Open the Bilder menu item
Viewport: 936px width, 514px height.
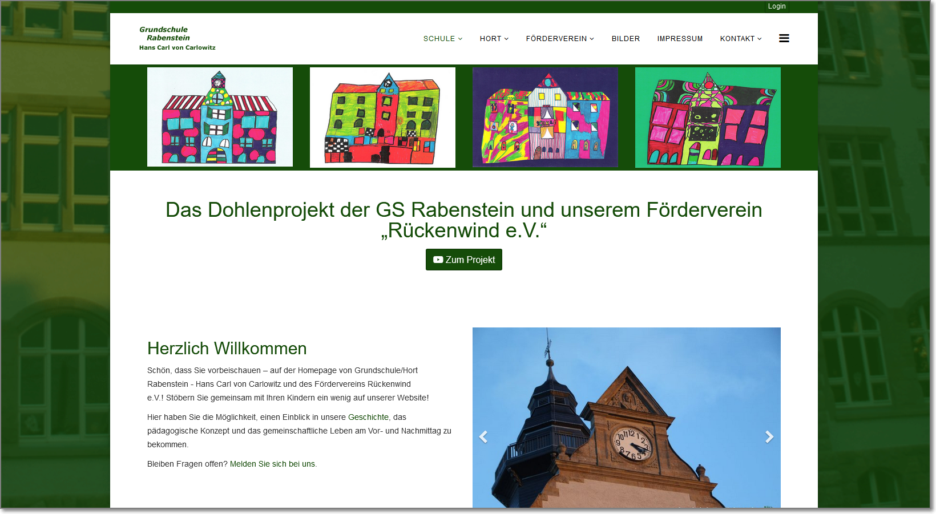click(626, 39)
